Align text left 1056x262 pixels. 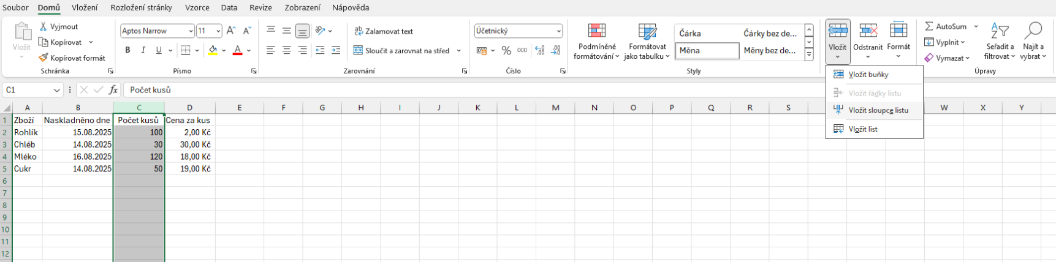point(271,50)
